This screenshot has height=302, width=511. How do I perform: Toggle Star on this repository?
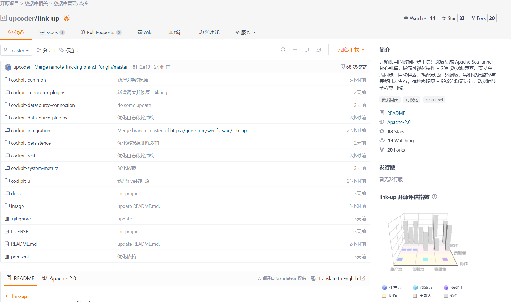pyautogui.click(x=449, y=18)
